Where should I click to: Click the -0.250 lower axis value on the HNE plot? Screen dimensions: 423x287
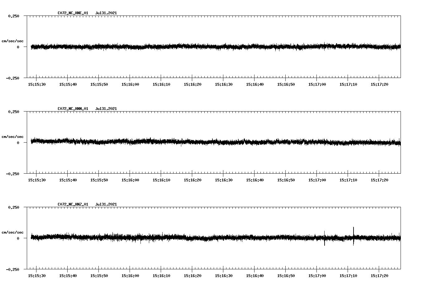(13, 78)
